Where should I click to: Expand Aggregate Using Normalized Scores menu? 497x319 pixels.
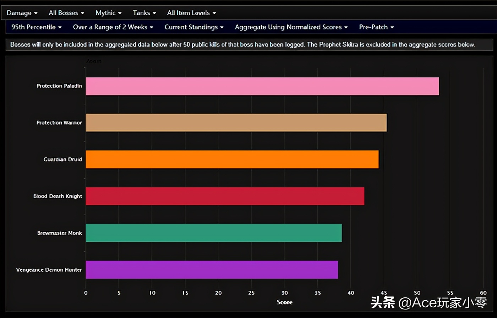tap(291, 27)
